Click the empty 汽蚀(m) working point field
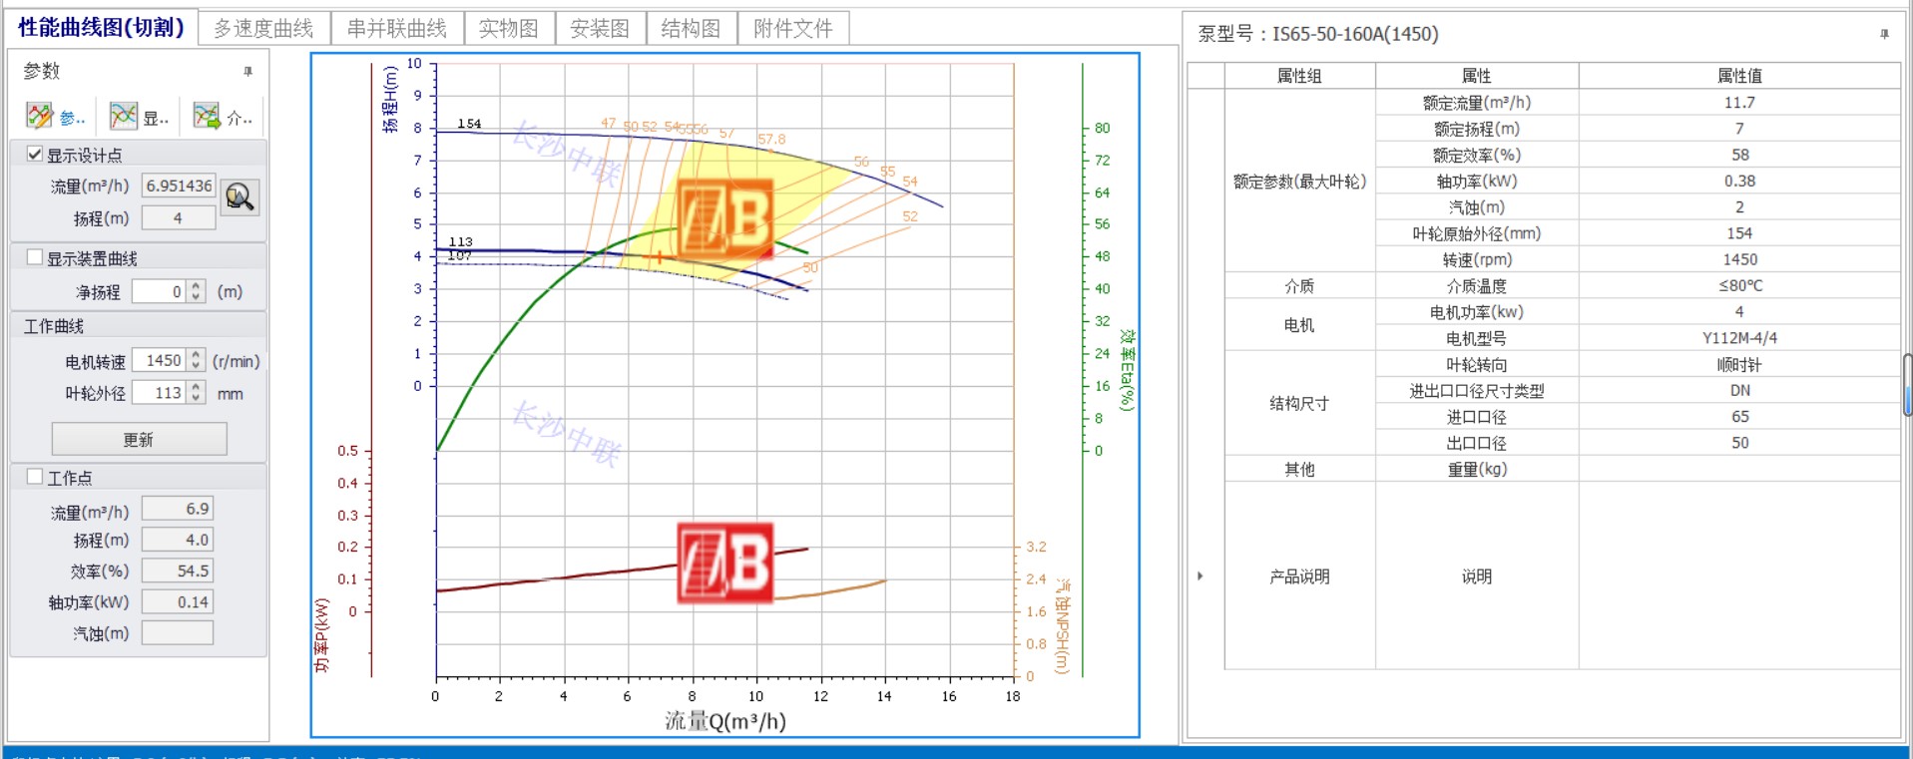 tap(178, 632)
